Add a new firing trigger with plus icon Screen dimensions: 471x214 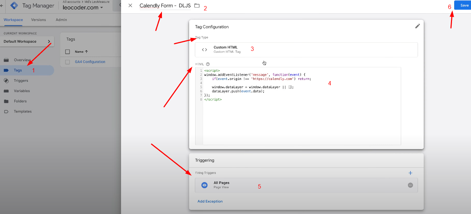pyautogui.click(x=410, y=173)
